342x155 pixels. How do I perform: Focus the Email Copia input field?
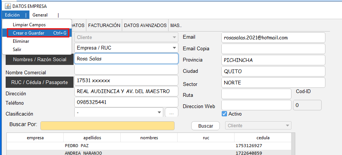(x=273, y=49)
